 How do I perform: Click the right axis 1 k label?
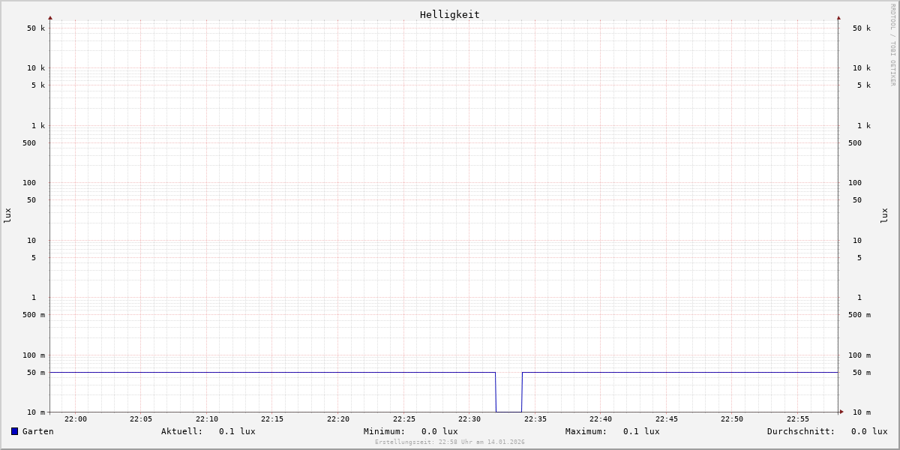864,126
